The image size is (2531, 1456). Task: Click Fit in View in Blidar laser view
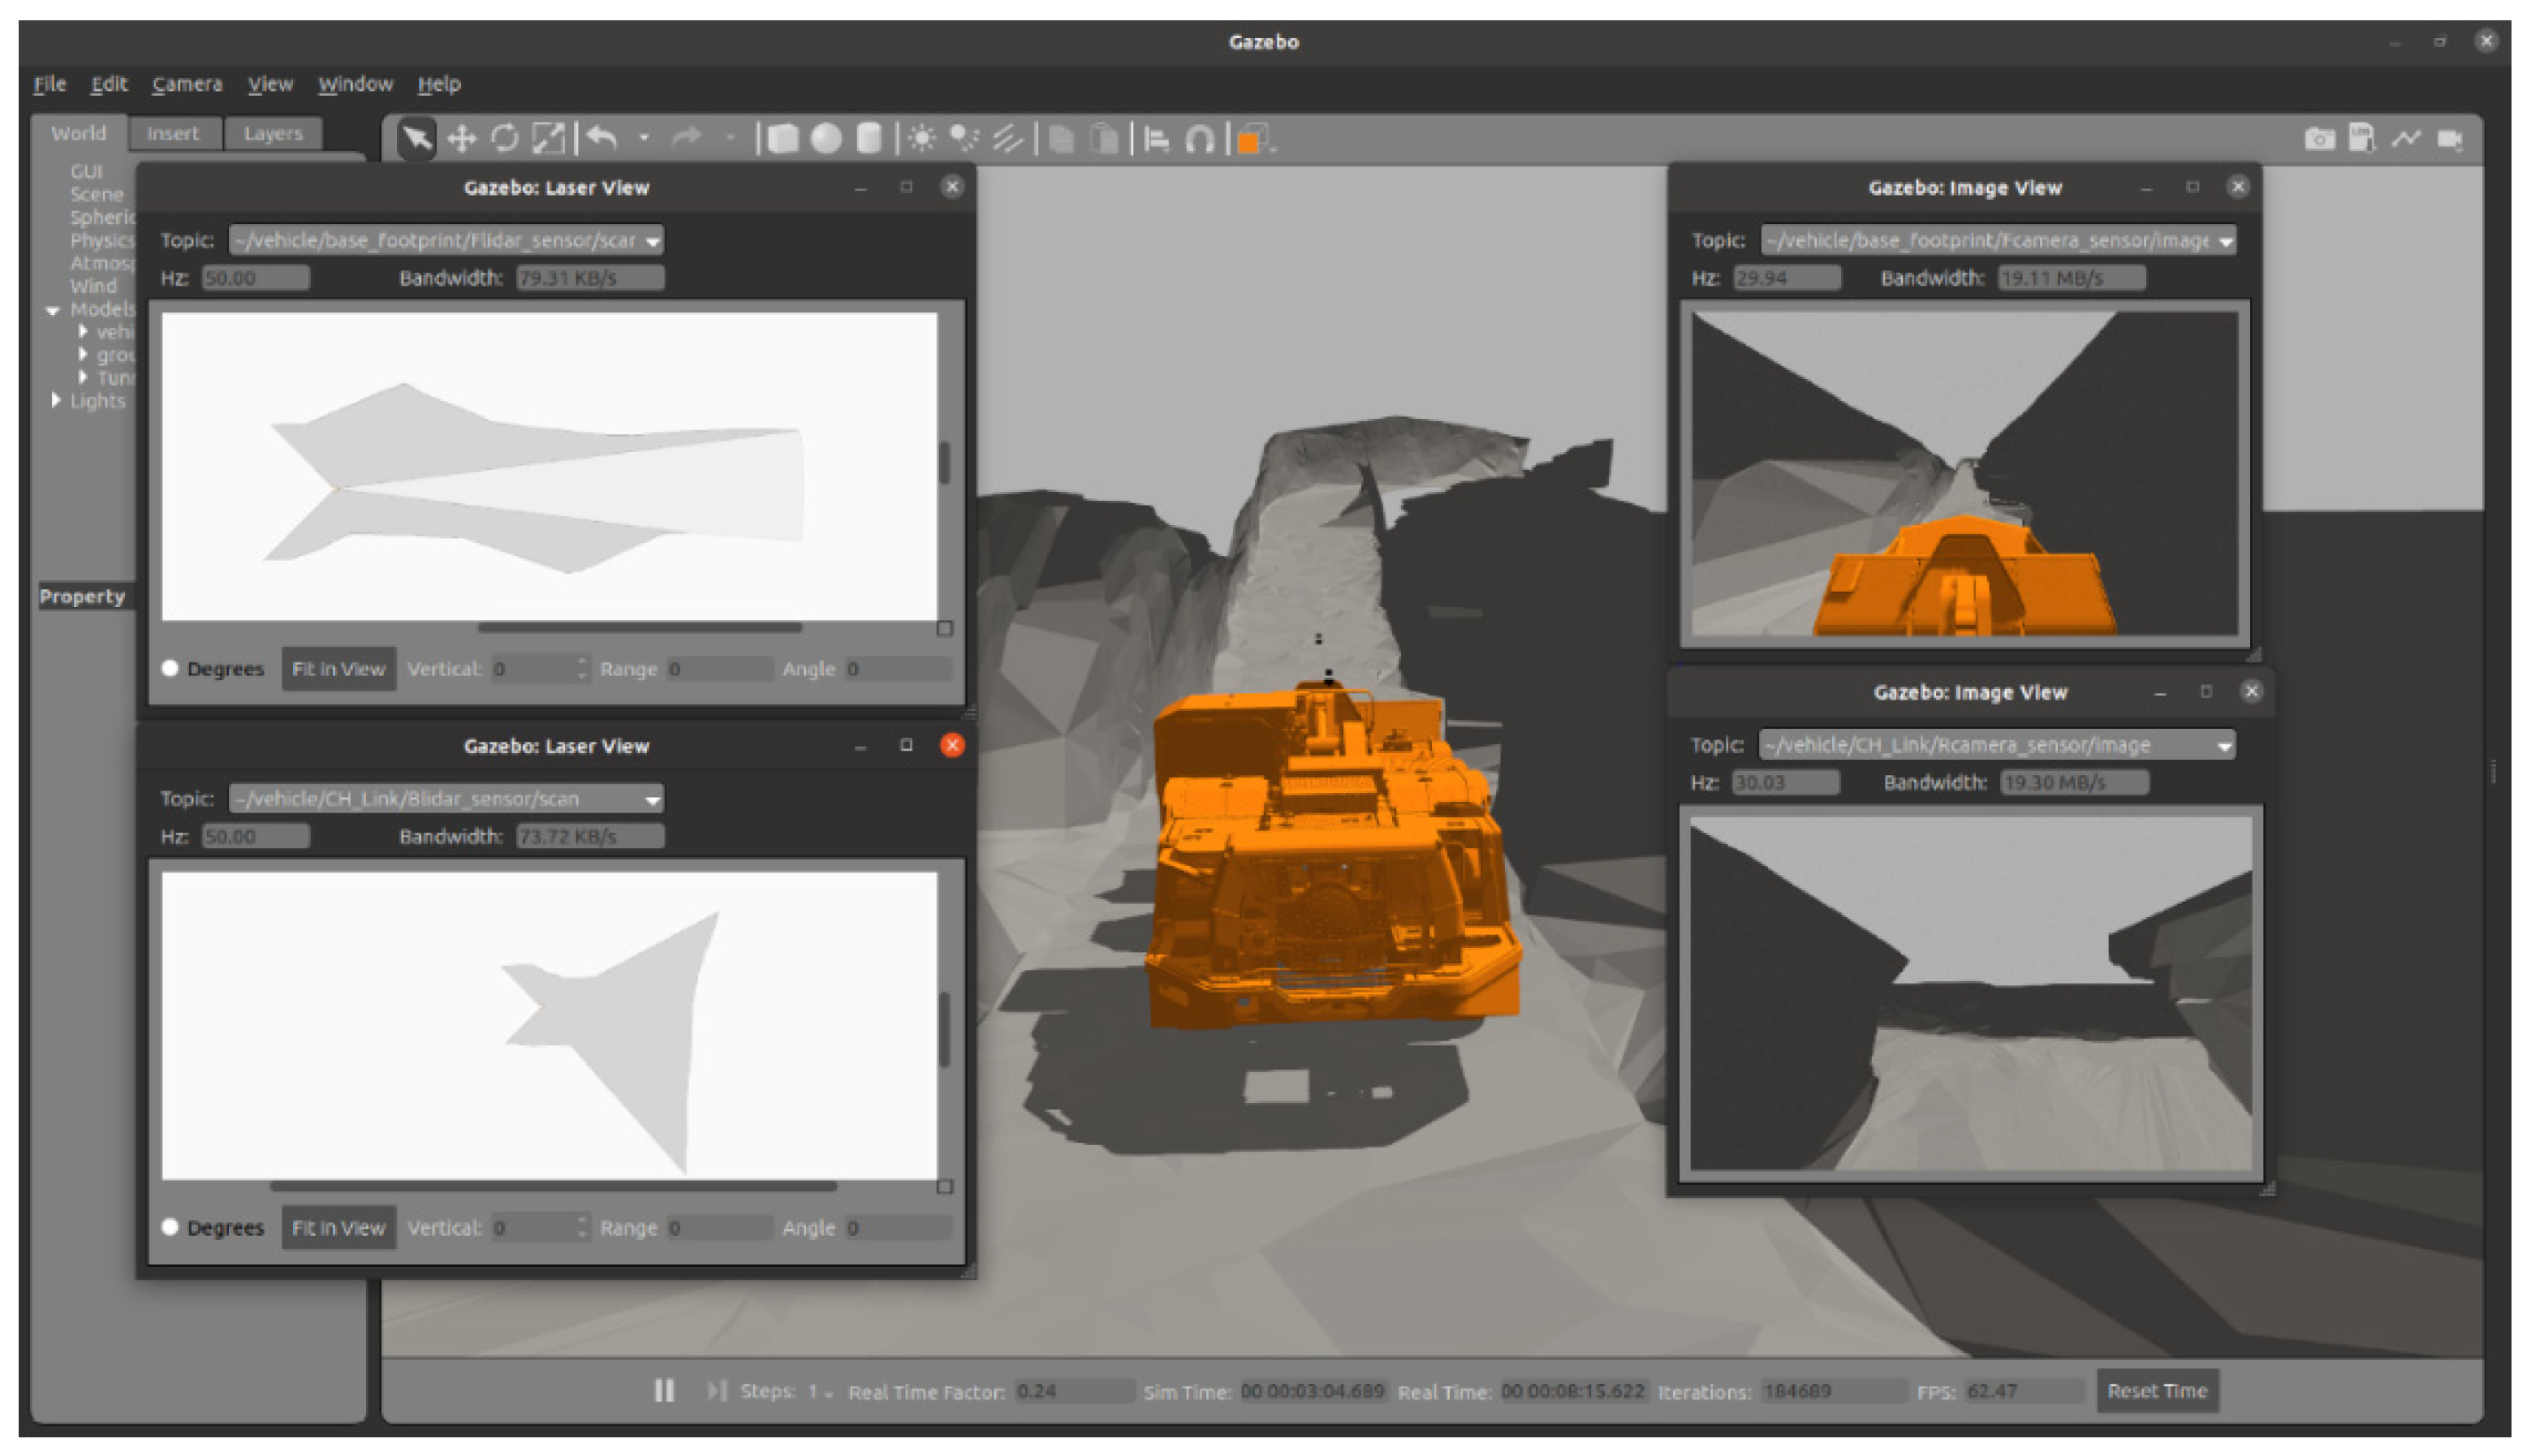click(338, 1227)
